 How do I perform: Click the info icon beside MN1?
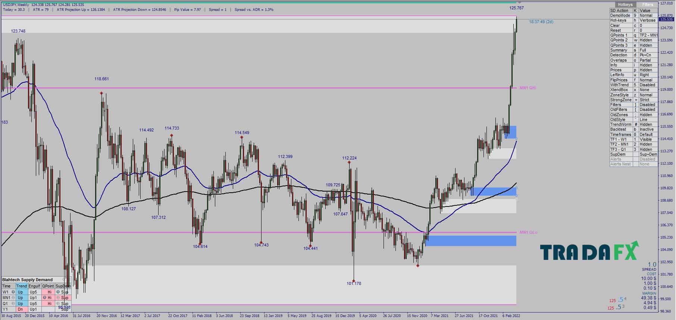tap(13, 298)
